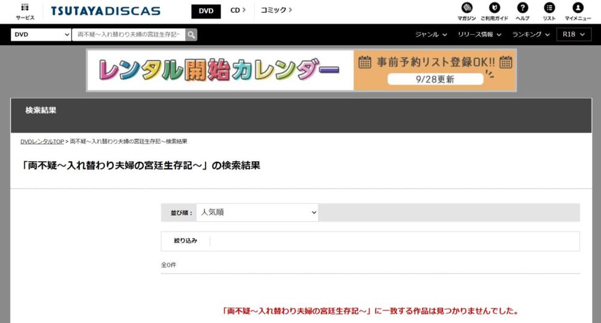Viewport: 601px width, 323px height.
Task: Open the マガジン icon
Action: click(x=466, y=11)
